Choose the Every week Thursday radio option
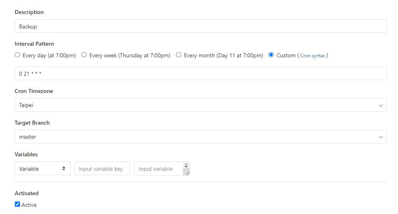Viewport: 398px width, 214px height. tap(84, 55)
